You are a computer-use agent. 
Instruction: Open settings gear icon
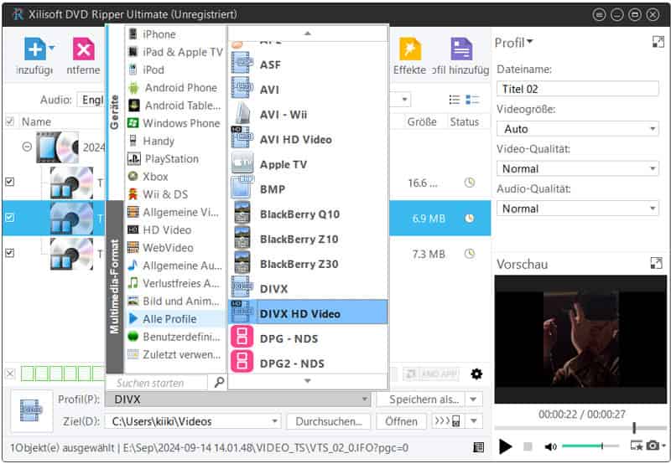click(x=476, y=374)
